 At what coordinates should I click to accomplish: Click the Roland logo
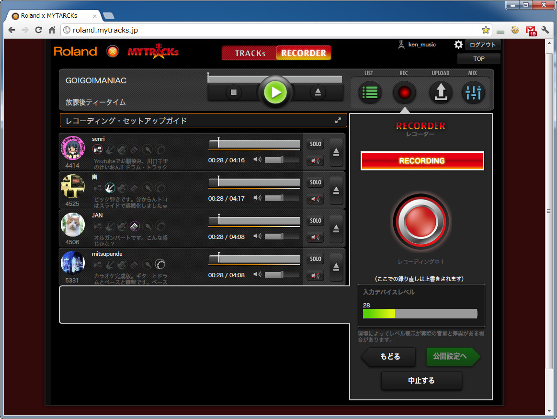[75, 52]
